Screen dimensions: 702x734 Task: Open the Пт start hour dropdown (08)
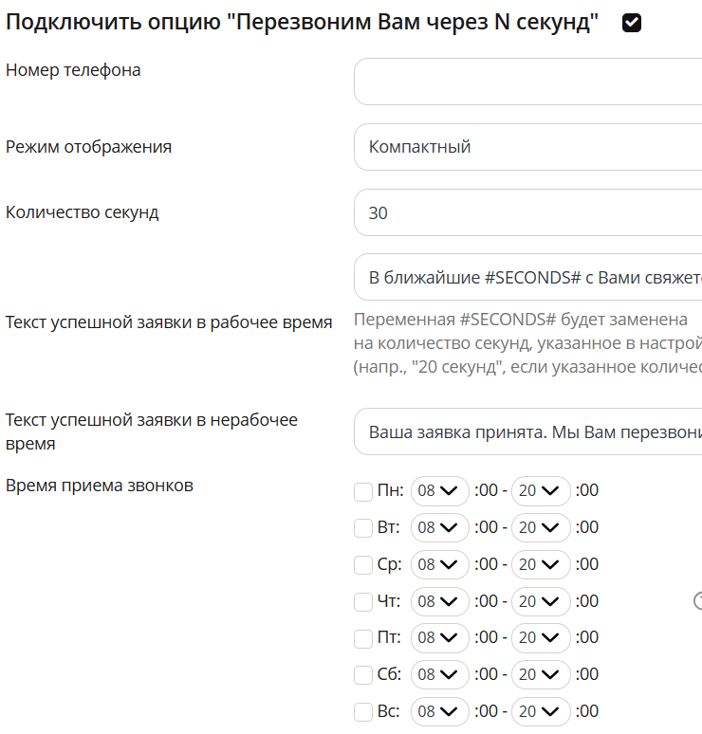(440, 637)
